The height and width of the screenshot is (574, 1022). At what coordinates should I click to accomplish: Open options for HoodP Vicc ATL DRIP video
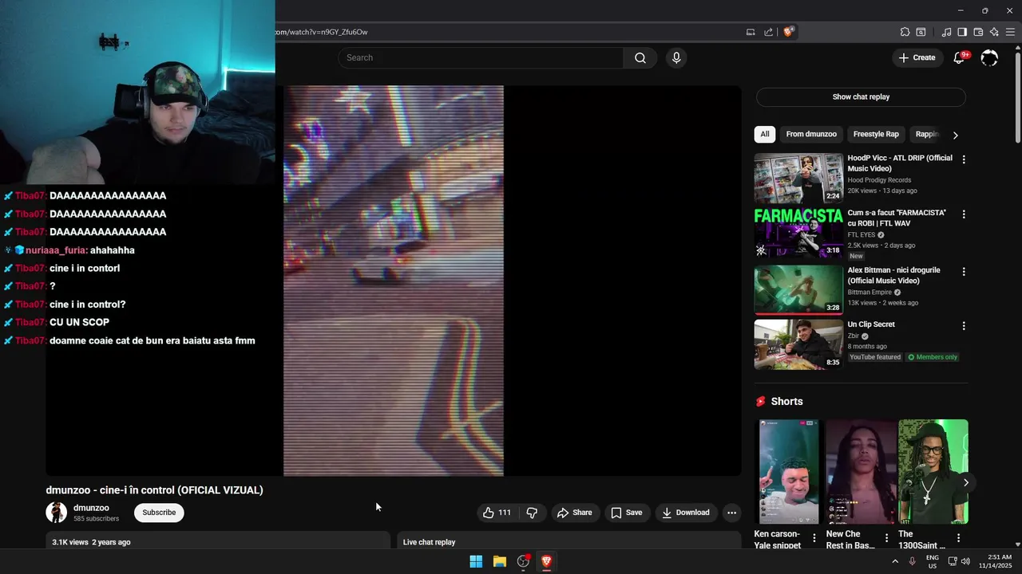click(964, 159)
